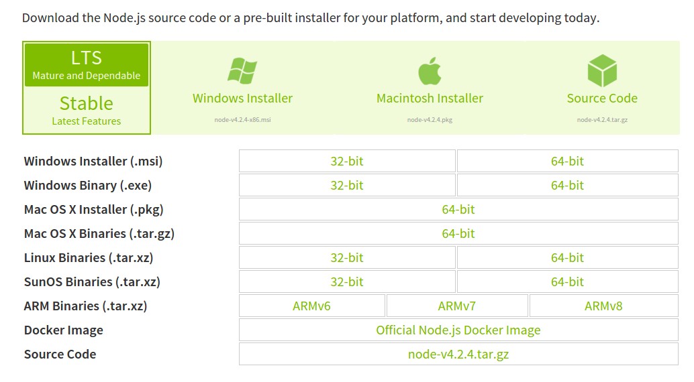This screenshot has height=382, width=694.
Task: Open the Macintosh Installer link
Action: pyautogui.click(x=430, y=98)
